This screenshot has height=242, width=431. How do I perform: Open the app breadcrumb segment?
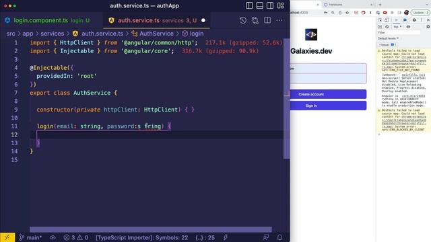28,34
